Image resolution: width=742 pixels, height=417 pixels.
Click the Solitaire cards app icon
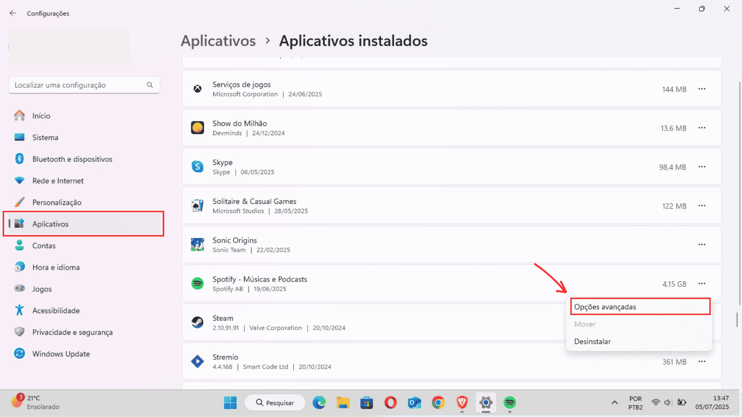[197, 206]
